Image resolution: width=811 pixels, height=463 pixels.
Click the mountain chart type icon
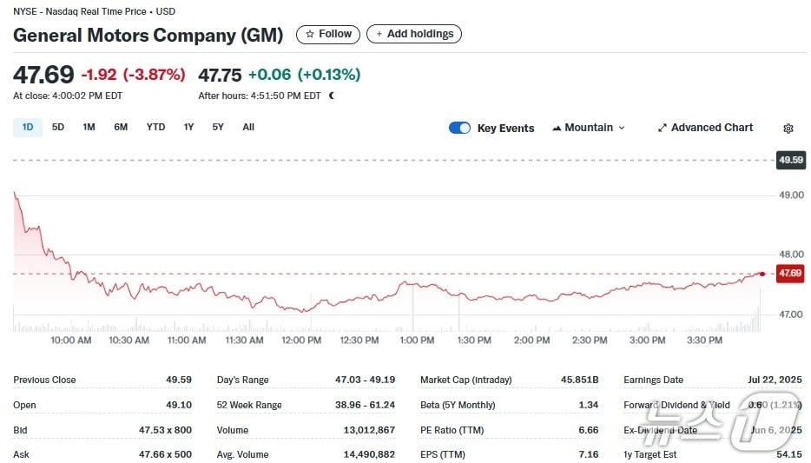point(556,128)
